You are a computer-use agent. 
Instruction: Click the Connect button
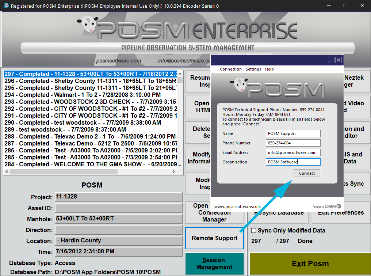307,173
